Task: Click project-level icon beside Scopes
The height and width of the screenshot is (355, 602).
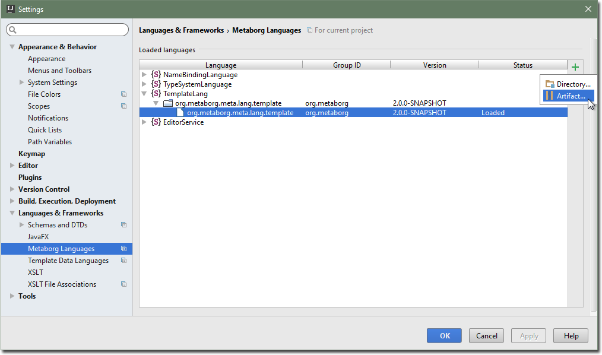Action: (123, 106)
